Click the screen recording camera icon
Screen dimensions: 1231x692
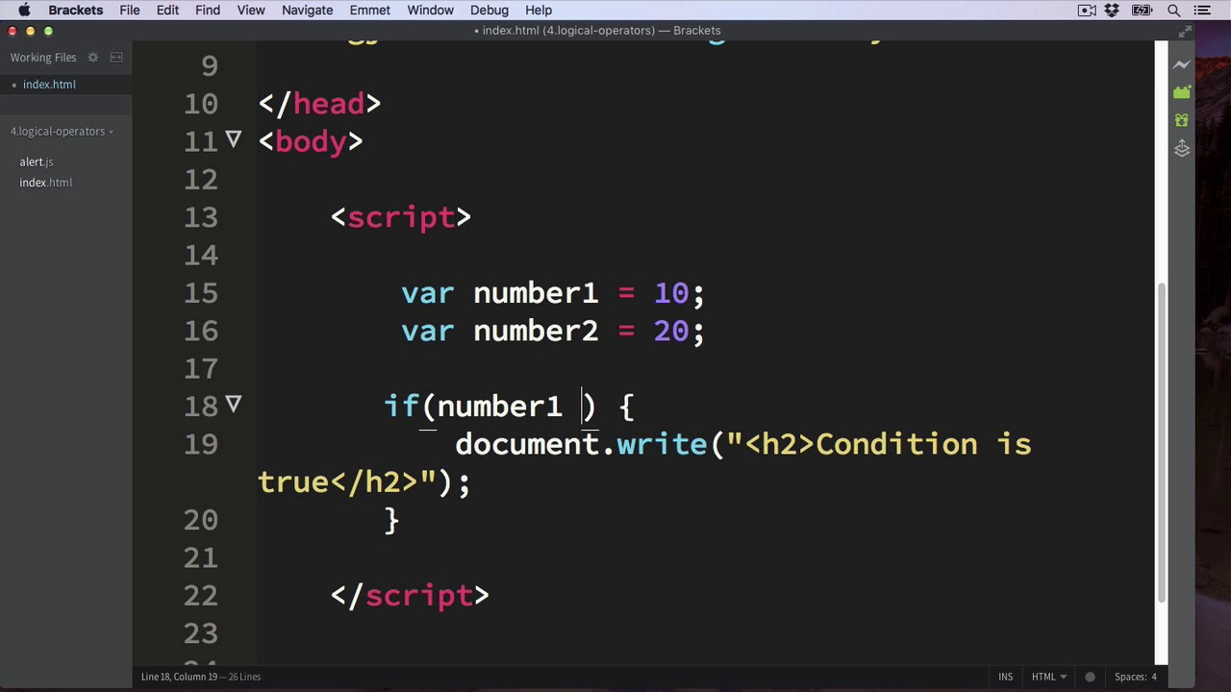tap(1087, 10)
